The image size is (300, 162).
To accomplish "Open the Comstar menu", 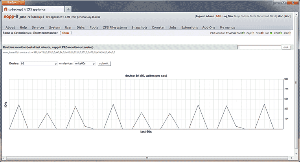I will [x=158, y=27].
